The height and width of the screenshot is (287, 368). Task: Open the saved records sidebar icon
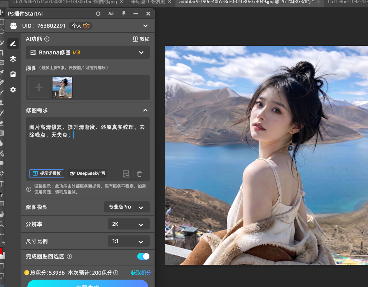(x=13, y=74)
